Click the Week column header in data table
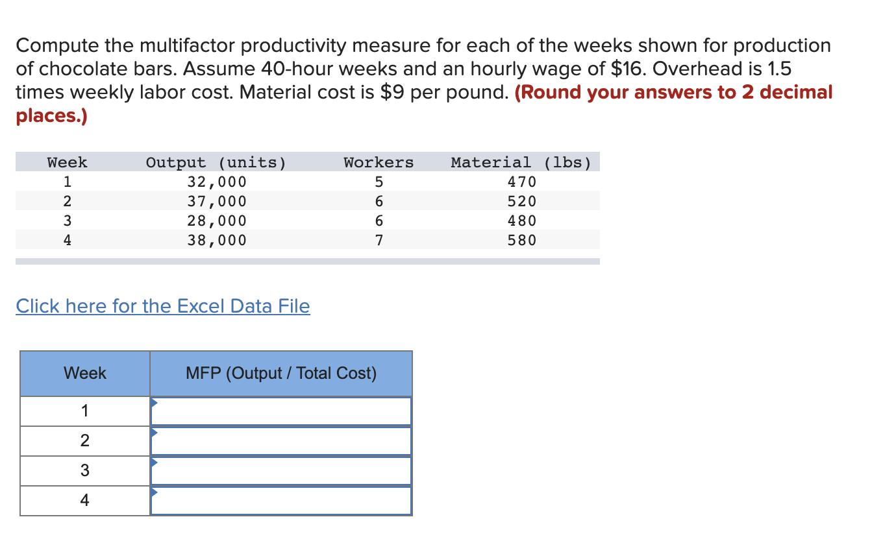This screenshot has width=896, height=541. coord(67,162)
